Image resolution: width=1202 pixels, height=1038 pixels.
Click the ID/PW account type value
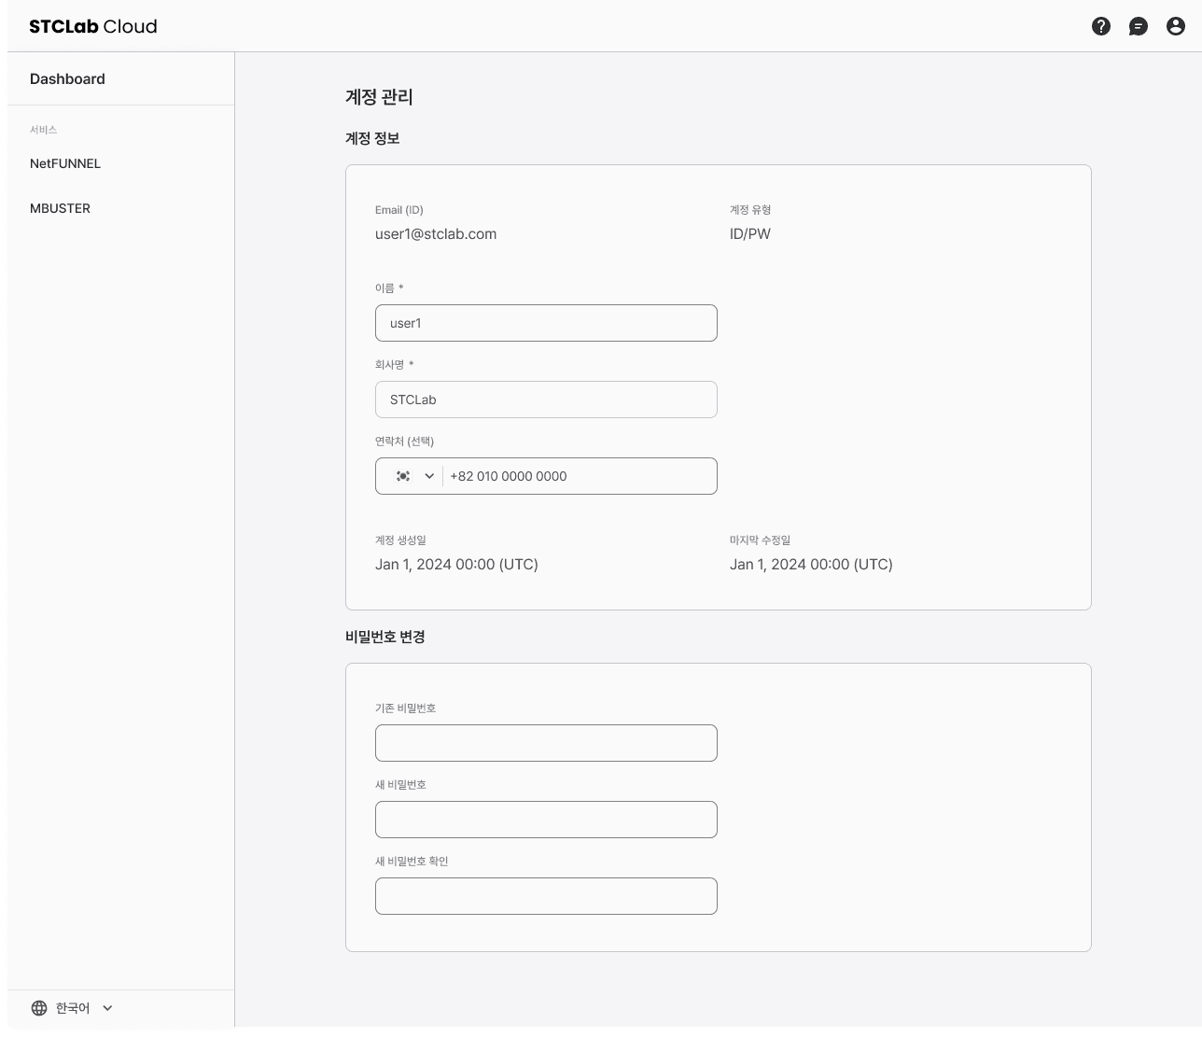(x=750, y=234)
